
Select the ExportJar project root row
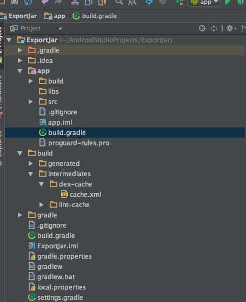coord(125,40)
